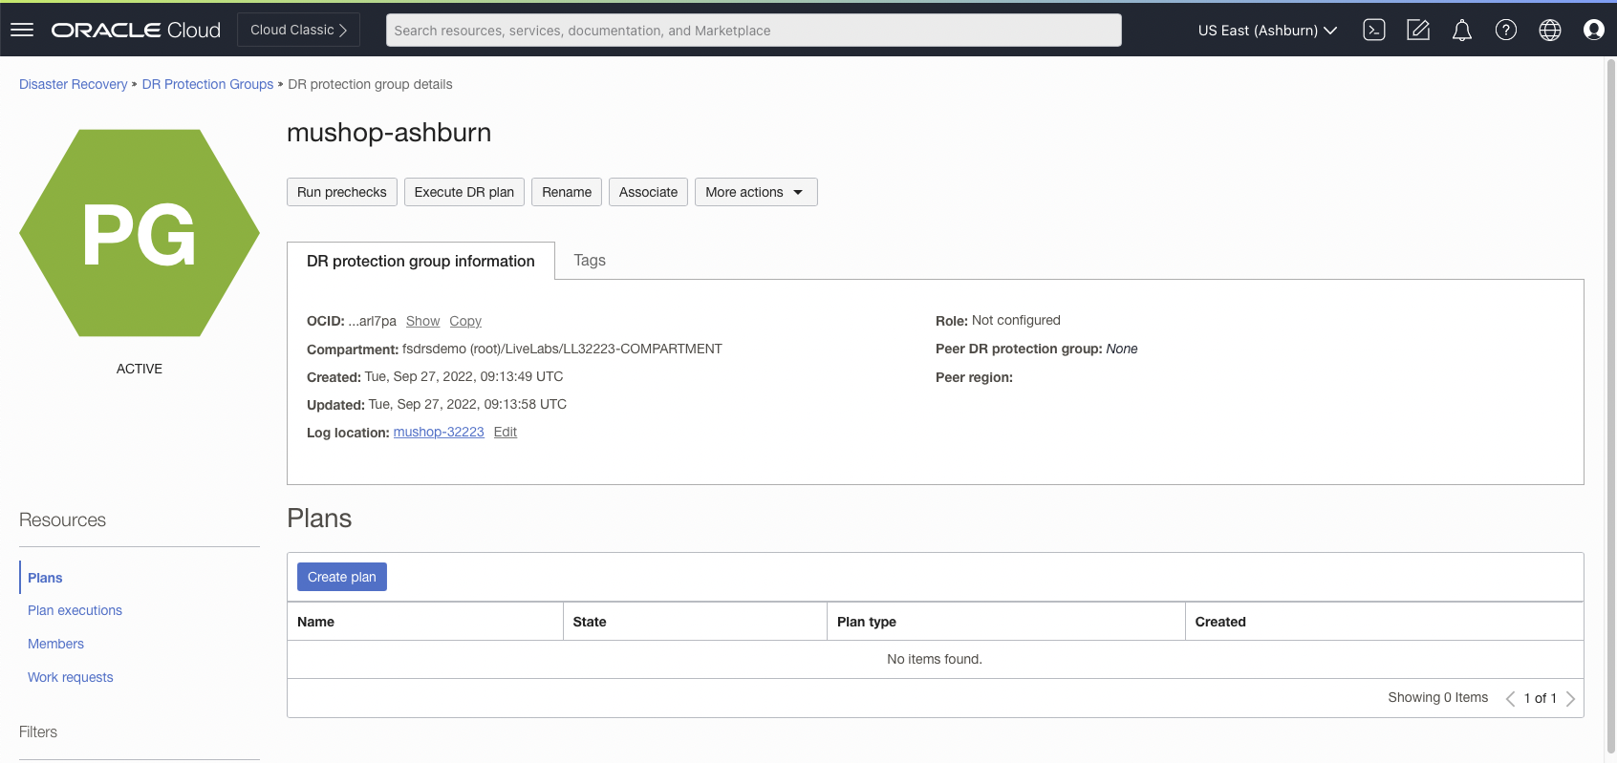Switch to the Tags tab
This screenshot has height=763, width=1617.
point(589,260)
